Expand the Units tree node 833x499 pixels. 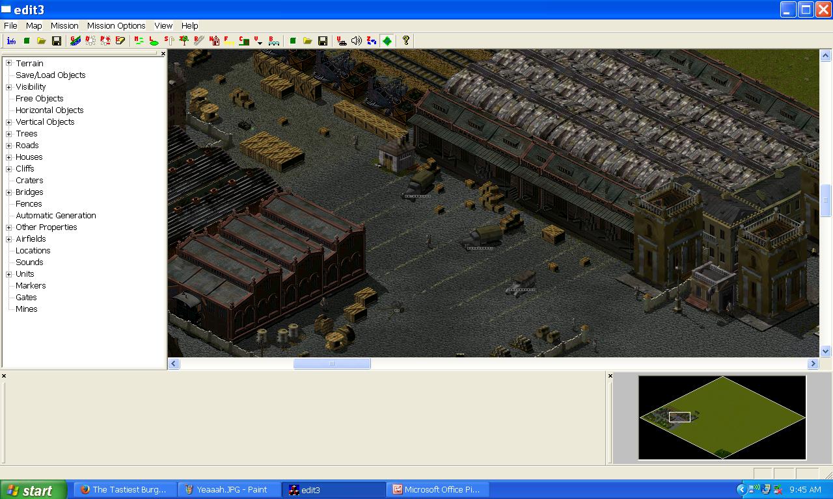pos(9,274)
